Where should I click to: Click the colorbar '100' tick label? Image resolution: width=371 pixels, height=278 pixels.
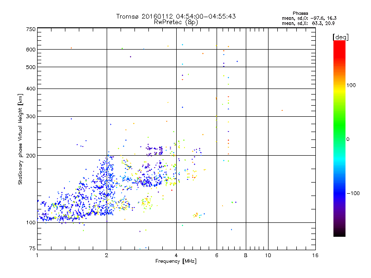click(x=351, y=85)
